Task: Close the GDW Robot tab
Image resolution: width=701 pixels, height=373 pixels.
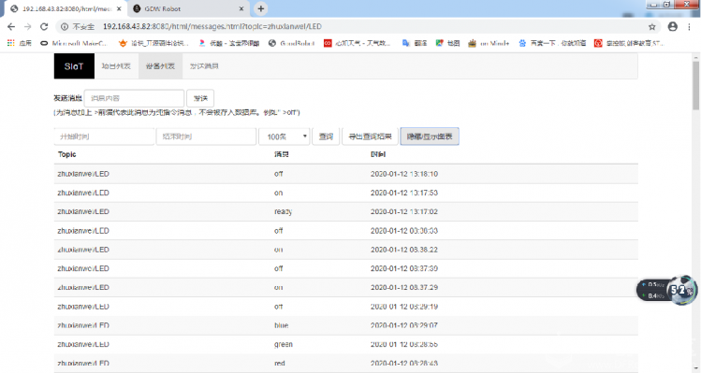Action: tap(241, 8)
